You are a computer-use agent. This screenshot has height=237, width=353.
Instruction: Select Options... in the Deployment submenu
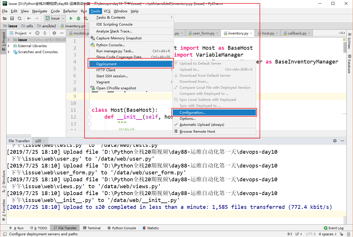(x=214, y=119)
